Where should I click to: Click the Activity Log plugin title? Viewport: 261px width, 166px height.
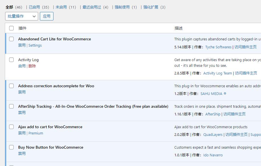tap(28, 60)
